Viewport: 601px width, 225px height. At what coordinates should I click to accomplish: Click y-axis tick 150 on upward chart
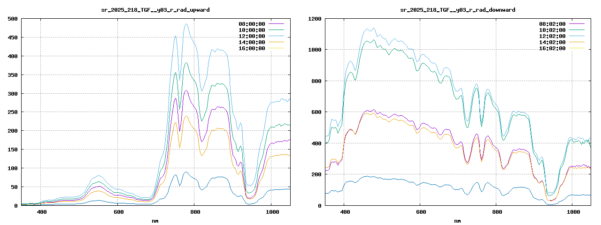(x=13, y=150)
